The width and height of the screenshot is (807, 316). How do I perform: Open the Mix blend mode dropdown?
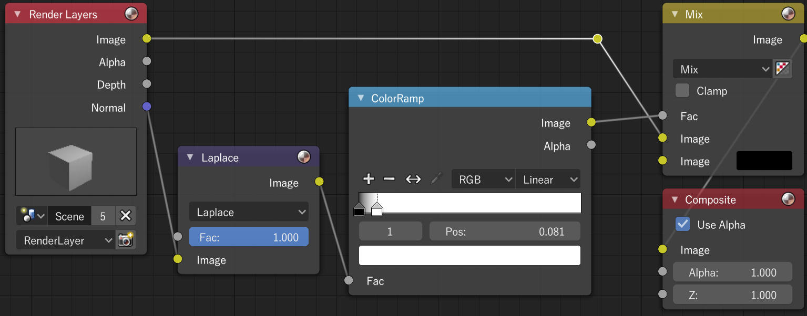(722, 69)
